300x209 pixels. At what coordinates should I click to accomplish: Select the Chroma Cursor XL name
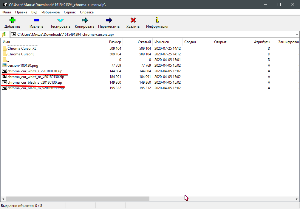click(22, 48)
